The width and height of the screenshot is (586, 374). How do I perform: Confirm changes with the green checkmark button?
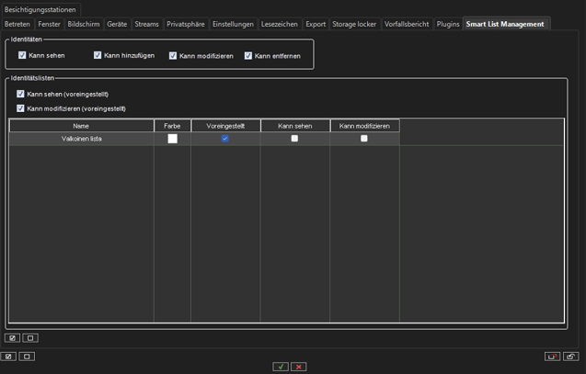point(281,367)
